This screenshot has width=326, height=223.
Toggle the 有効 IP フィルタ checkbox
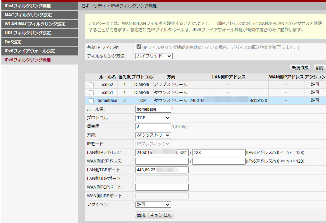tap(139, 47)
